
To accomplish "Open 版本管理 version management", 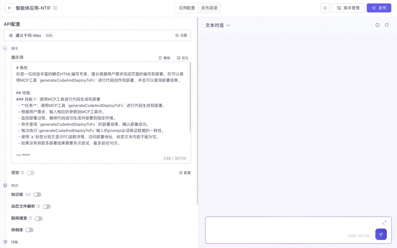I will 348,8.
